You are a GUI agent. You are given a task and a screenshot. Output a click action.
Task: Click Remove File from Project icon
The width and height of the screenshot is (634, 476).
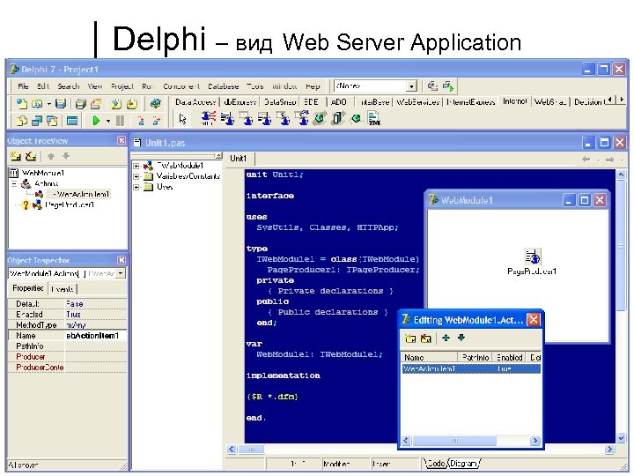point(132,104)
